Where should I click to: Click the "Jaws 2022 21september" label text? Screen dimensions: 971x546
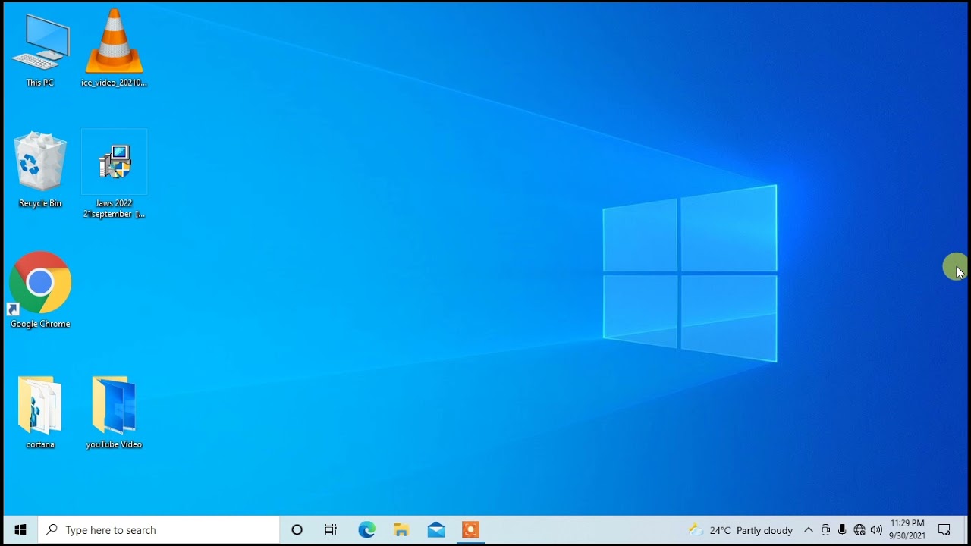click(115, 209)
